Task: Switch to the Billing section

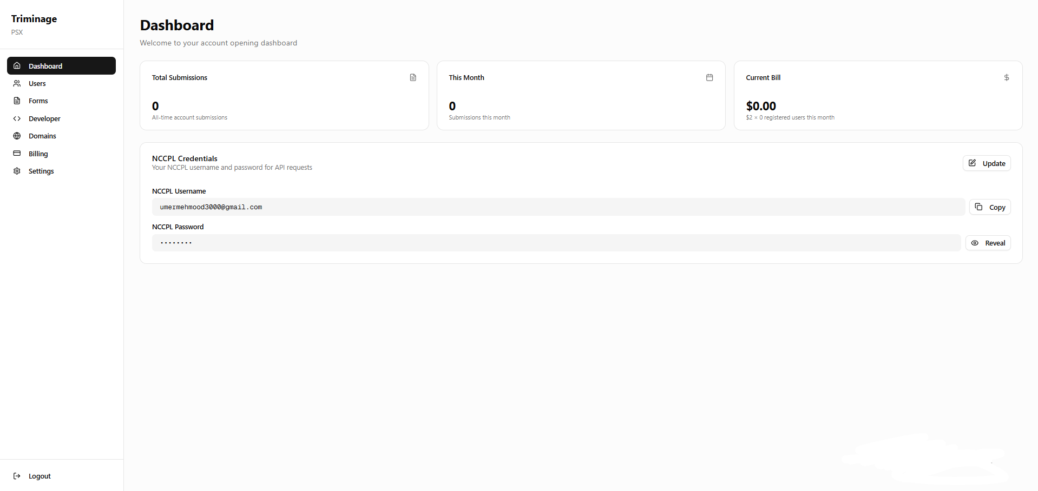Action: 38,153
